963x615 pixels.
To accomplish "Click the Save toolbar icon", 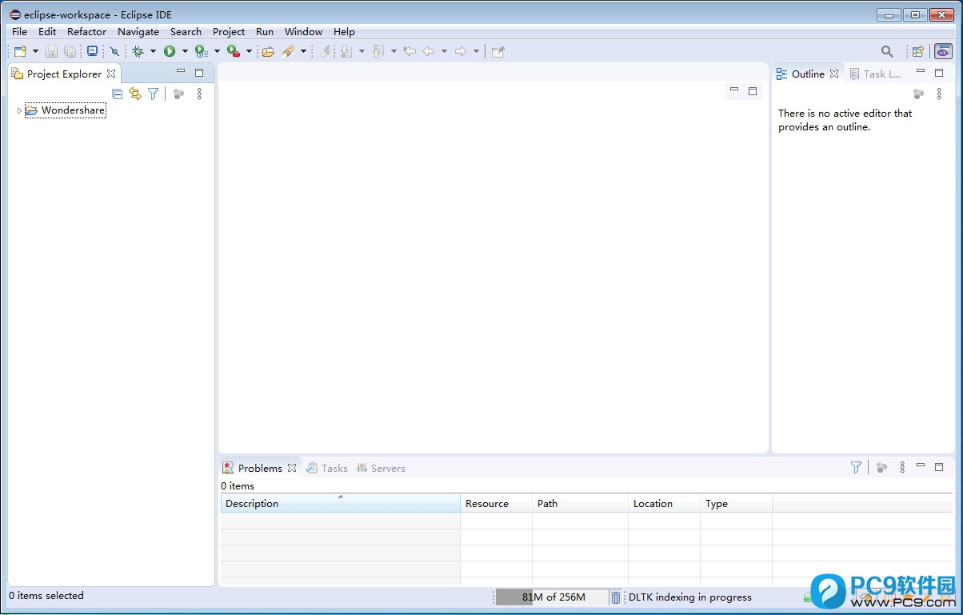I will click(x=51, y=51).
